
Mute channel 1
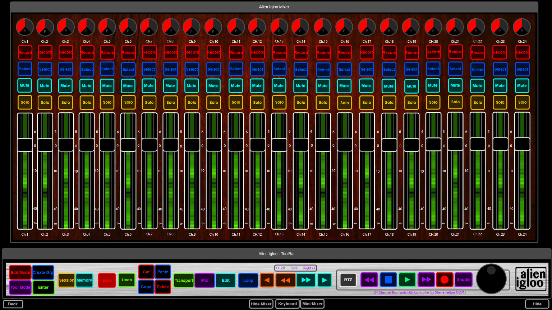click(x=25, y=85)
